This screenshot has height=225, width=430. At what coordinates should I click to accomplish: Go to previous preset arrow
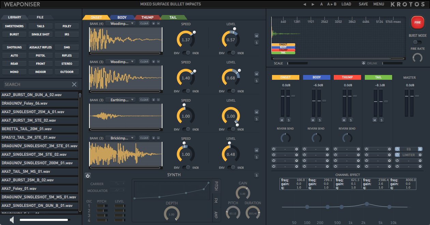pos(305,4)
